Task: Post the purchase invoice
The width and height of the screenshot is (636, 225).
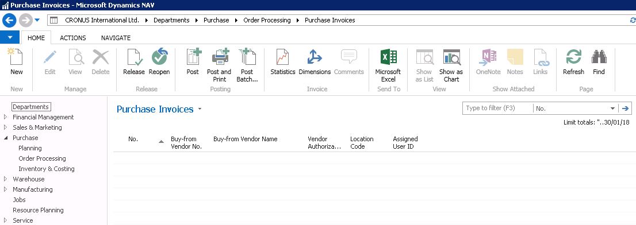Action: coord(193,63)
